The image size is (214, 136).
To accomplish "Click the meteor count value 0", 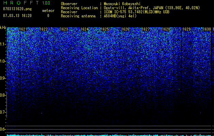I will [48, 16].
